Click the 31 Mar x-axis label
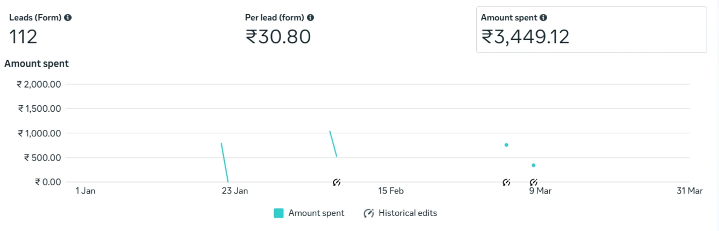This screenshot has height=231, width=719. pyautogui.click(x=689, y=191)
